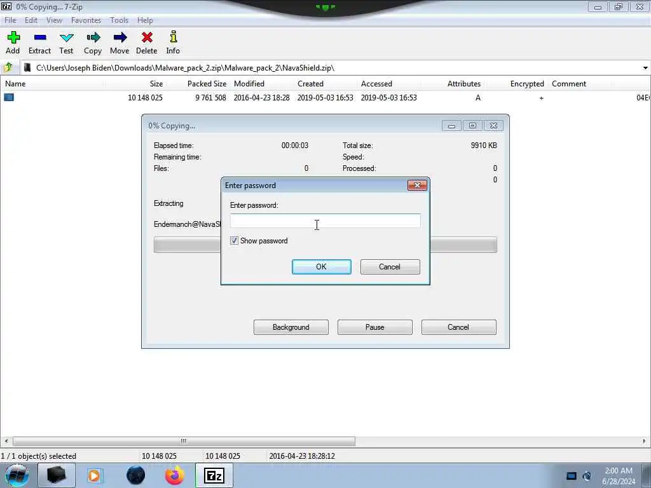
Task: Click the dark globe browser taskbar icon
Action: (136, 475)
